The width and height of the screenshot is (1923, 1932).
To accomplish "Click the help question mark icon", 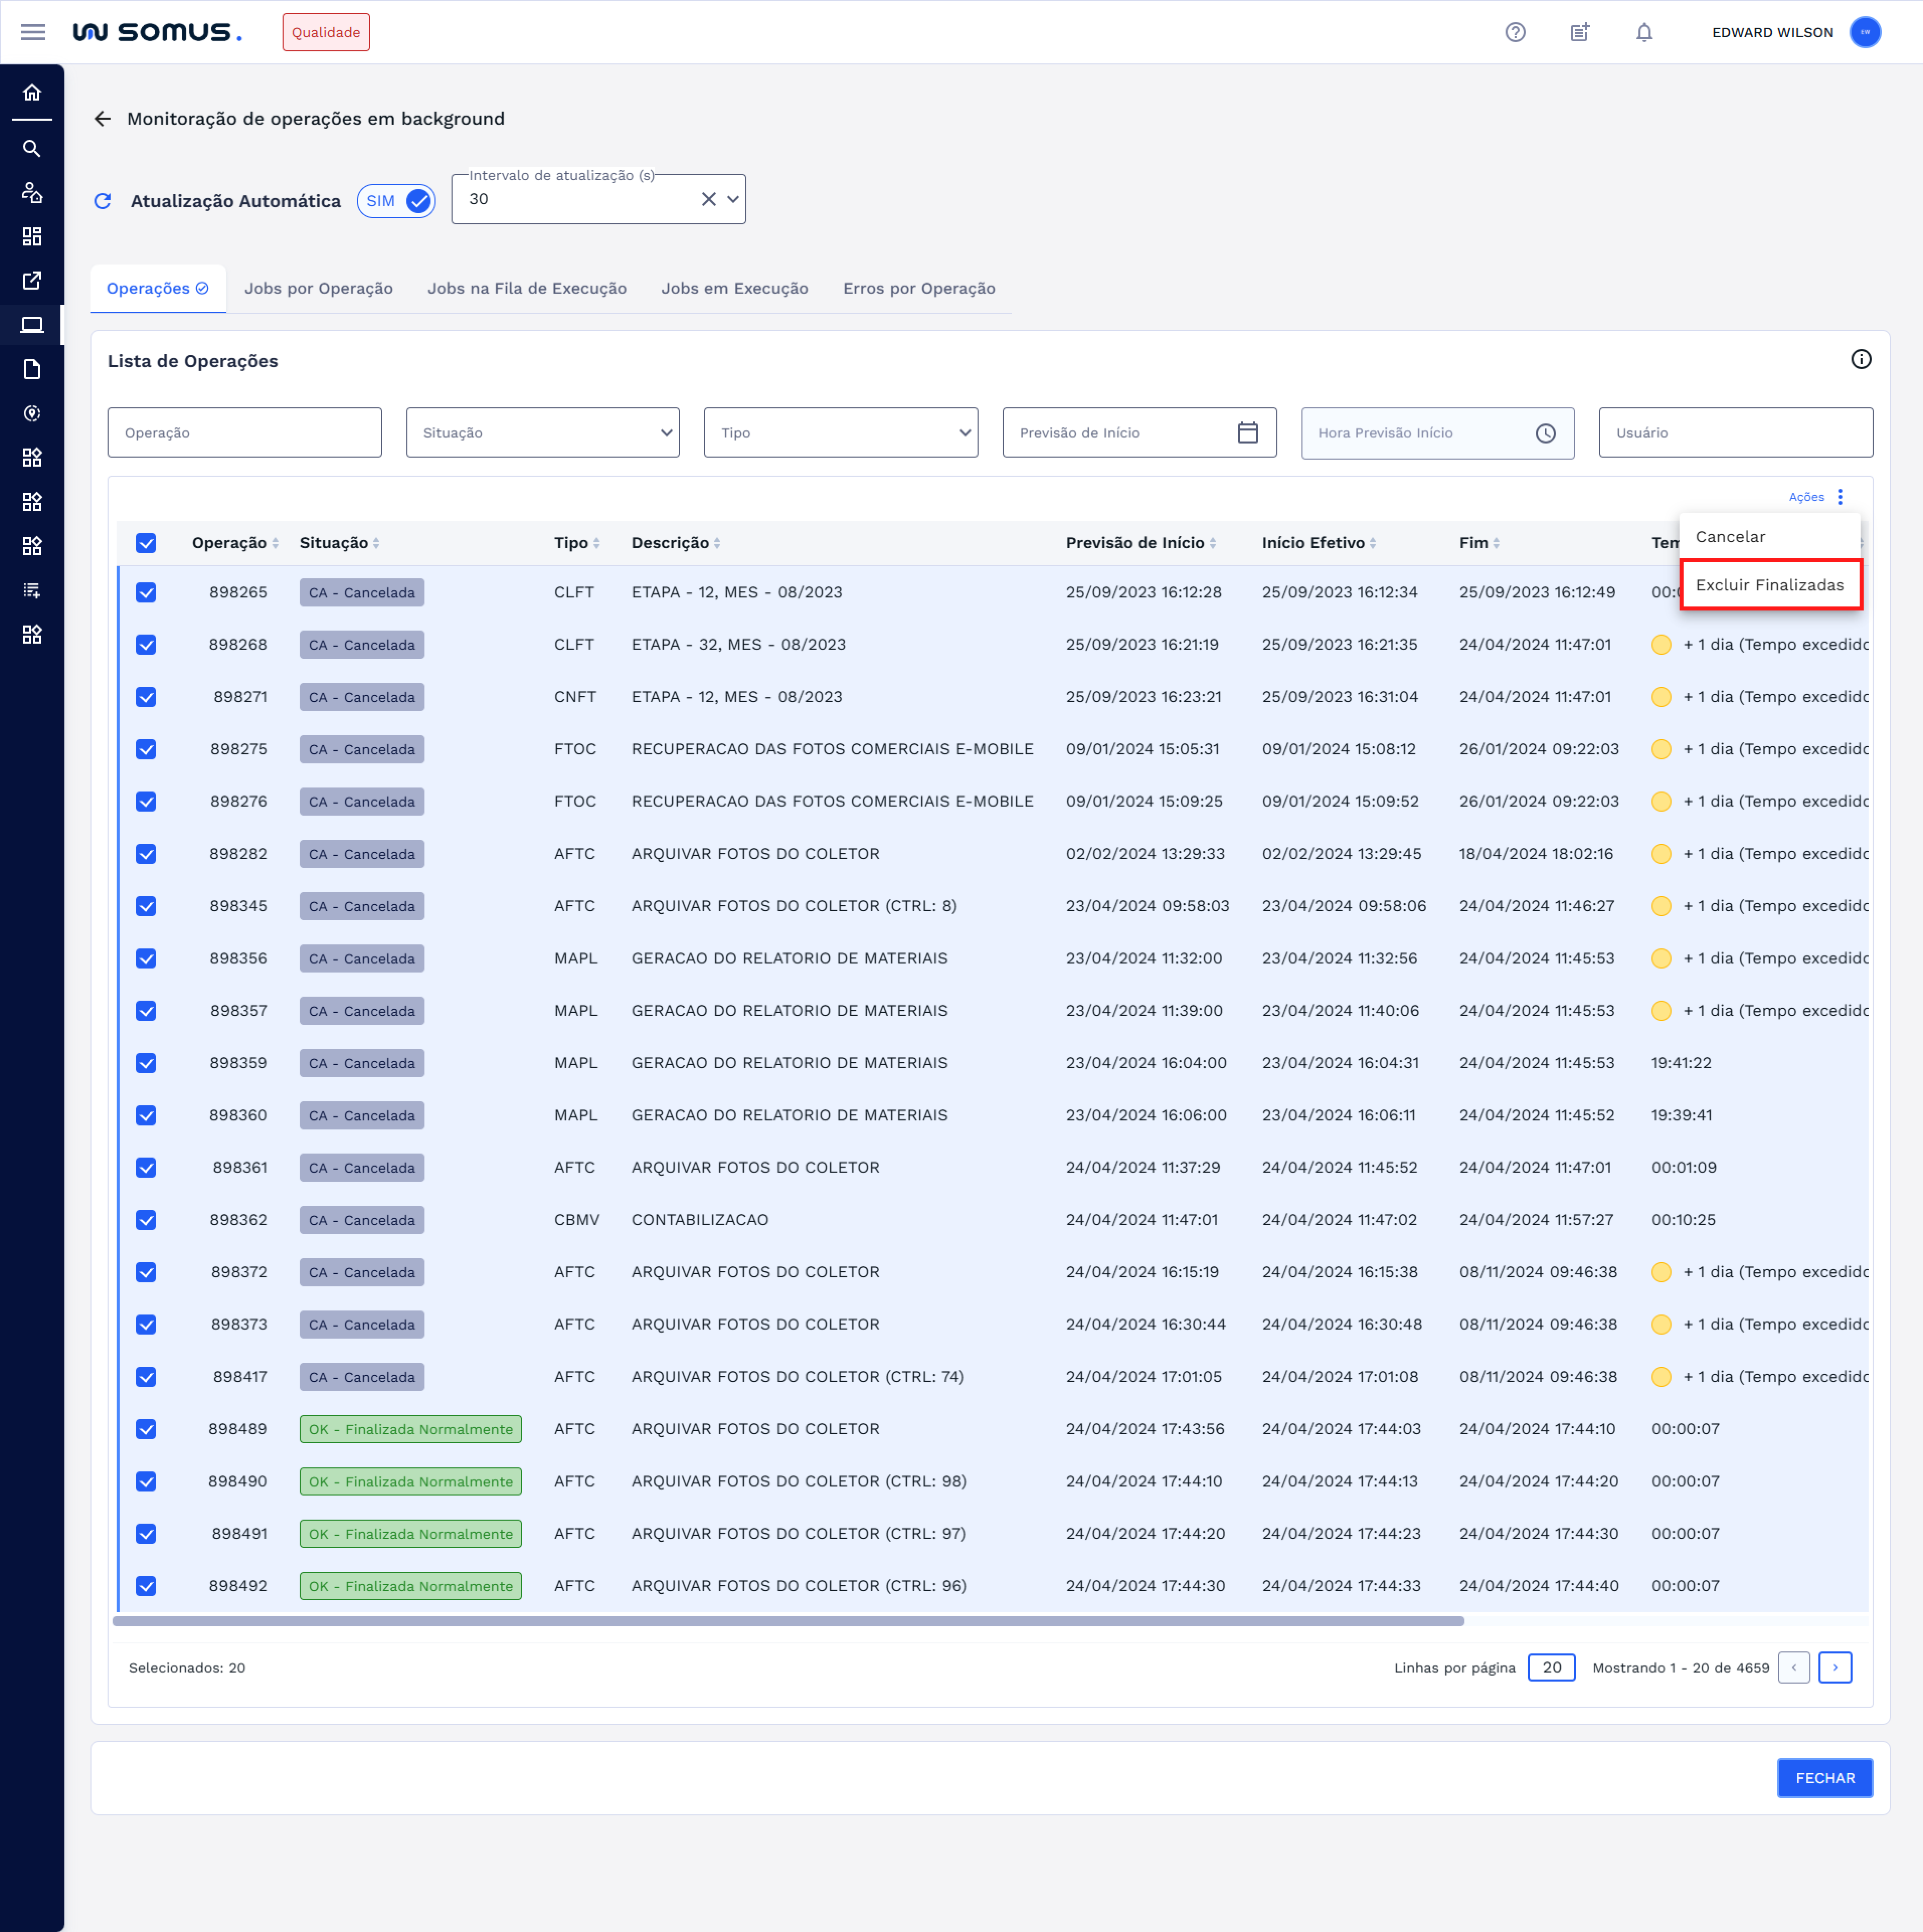I will [x=1515, y=32].
